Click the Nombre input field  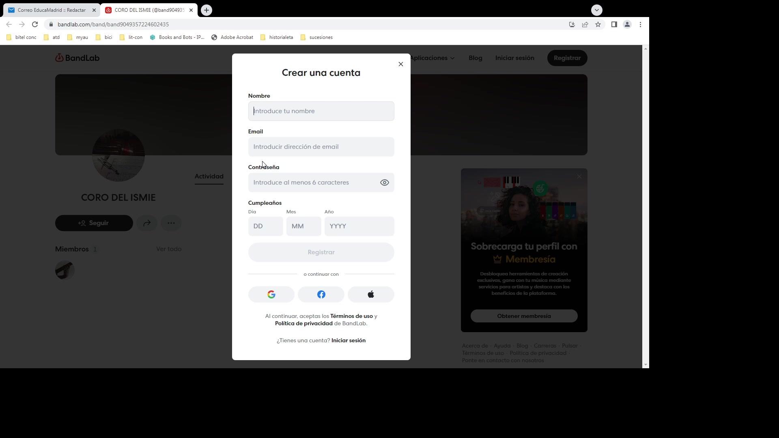click(321, 111)
